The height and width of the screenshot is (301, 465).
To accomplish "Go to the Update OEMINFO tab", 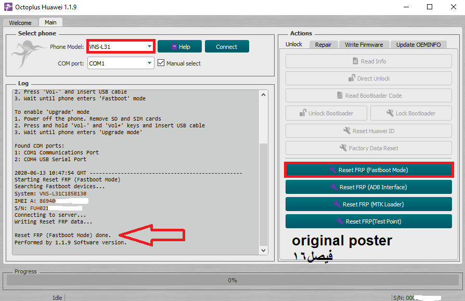I will click(x=418, y=45).
